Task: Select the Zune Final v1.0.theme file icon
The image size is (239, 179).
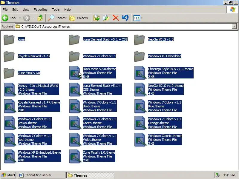Action: [x=75, y=156]
